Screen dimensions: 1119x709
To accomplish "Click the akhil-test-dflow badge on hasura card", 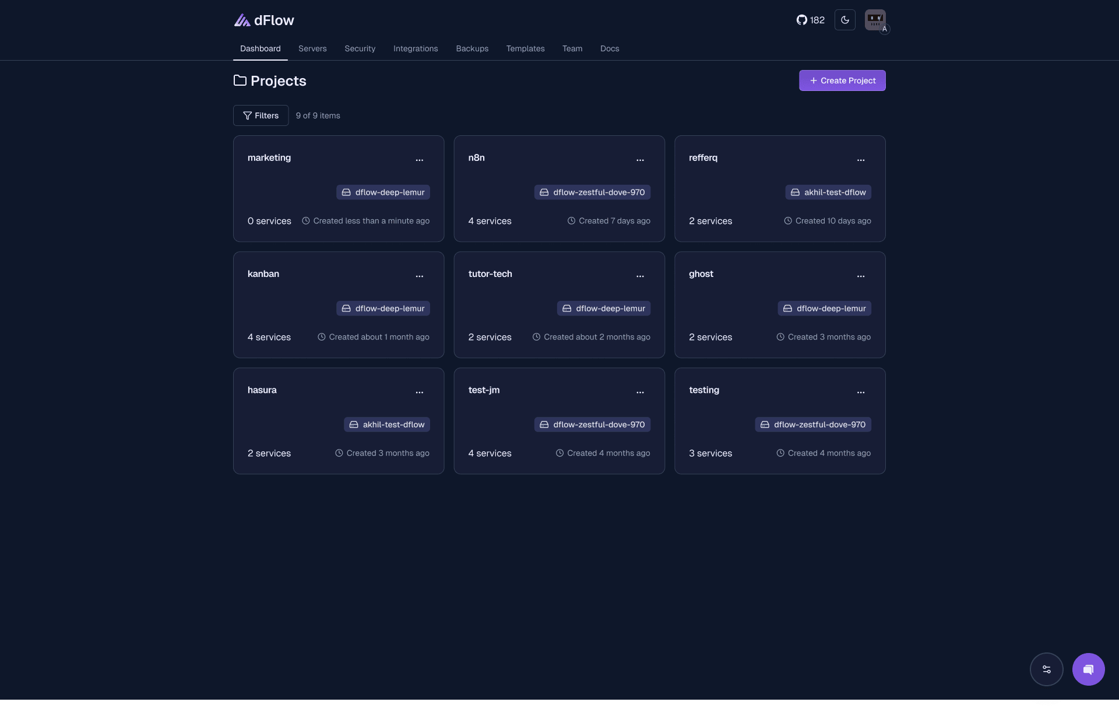I will pos(386,424).
